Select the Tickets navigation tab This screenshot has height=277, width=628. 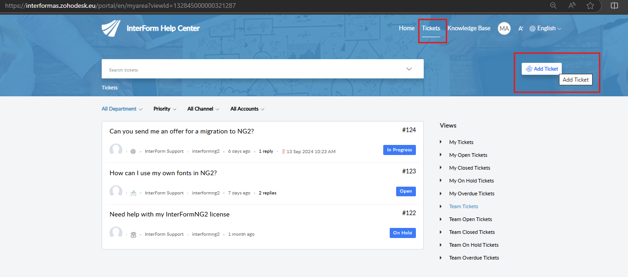(x=431, y=28)
